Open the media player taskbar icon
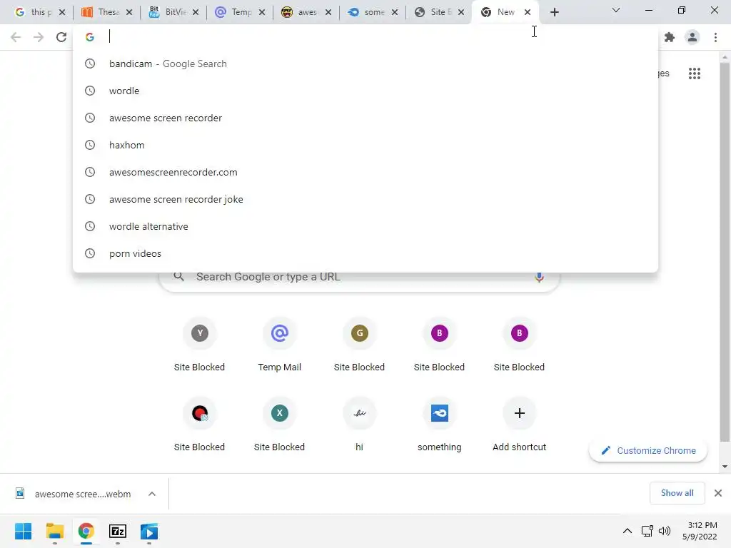The width and height of the screenshot is (731, 548). pos(149,531)
